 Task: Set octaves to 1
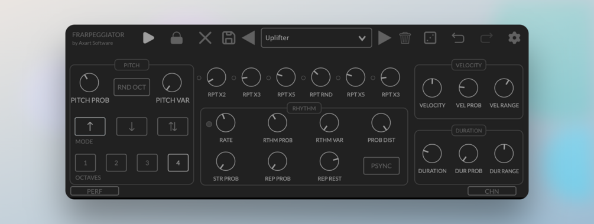(85, 163)
